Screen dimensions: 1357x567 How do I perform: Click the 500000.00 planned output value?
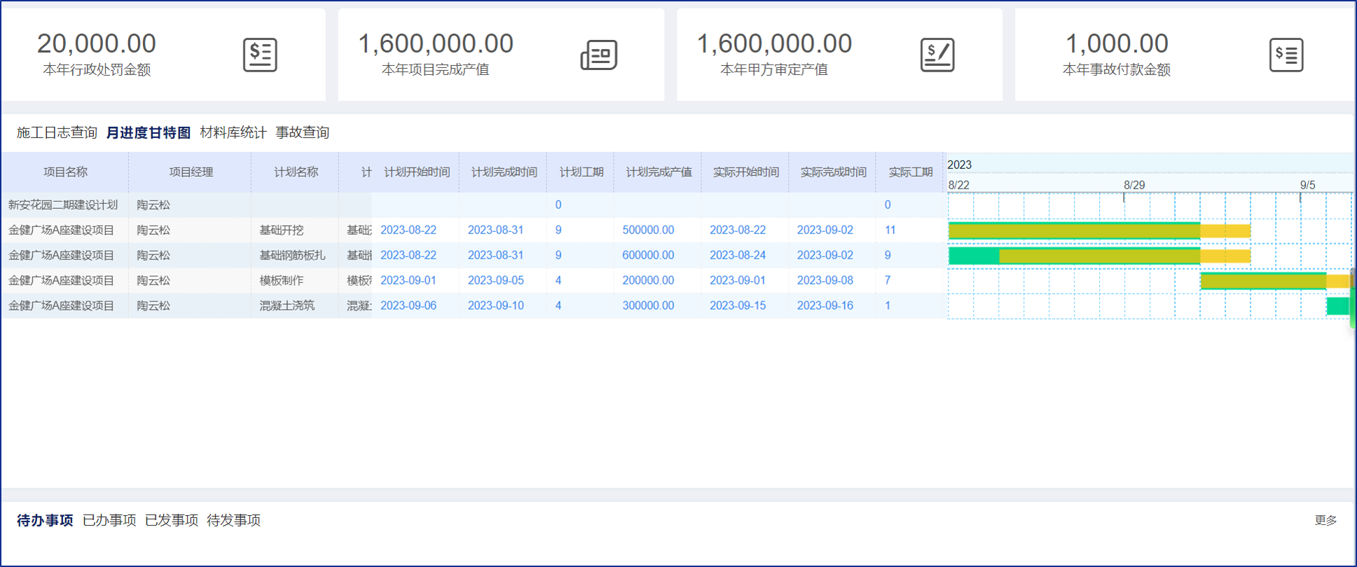(648, 230)
